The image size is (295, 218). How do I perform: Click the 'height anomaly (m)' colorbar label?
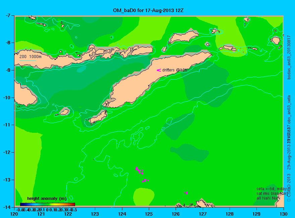point(47,199)
